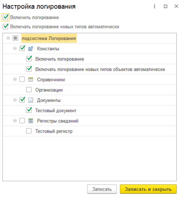Select the Документы row label
This screenshot has height=198, width=182.
click(49, 100)
